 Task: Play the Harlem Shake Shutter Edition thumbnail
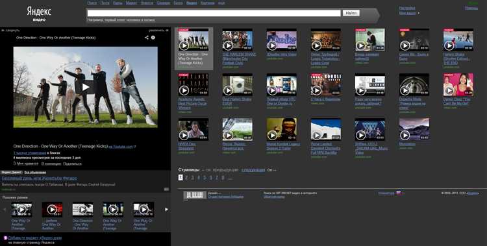coord(458,40)
